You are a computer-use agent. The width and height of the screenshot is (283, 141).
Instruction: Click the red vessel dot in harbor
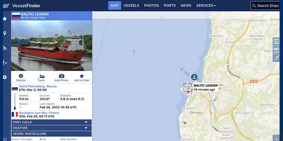(x=188, y=92)
